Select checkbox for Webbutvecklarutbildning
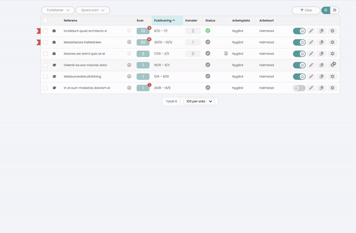356x233 pixels. click(x=46, y=76)
